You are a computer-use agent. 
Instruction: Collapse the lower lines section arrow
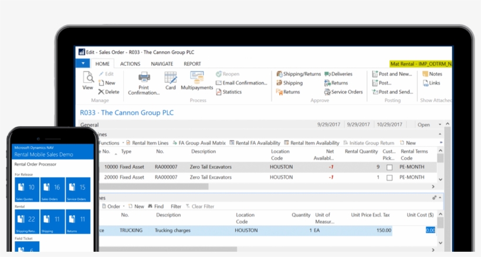[x=440, y=198]
